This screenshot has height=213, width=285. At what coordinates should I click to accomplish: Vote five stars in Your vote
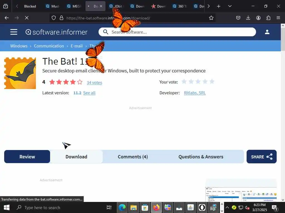click(x=212, y=82)
